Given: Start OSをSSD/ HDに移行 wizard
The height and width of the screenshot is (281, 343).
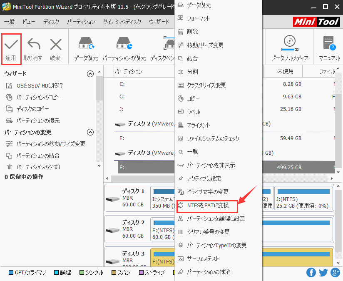Looking at the screenshot, I should [x=35, y=85].
